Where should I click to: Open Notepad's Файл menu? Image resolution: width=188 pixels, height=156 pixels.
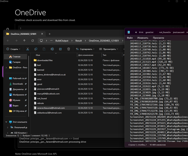tap(130, 38)
